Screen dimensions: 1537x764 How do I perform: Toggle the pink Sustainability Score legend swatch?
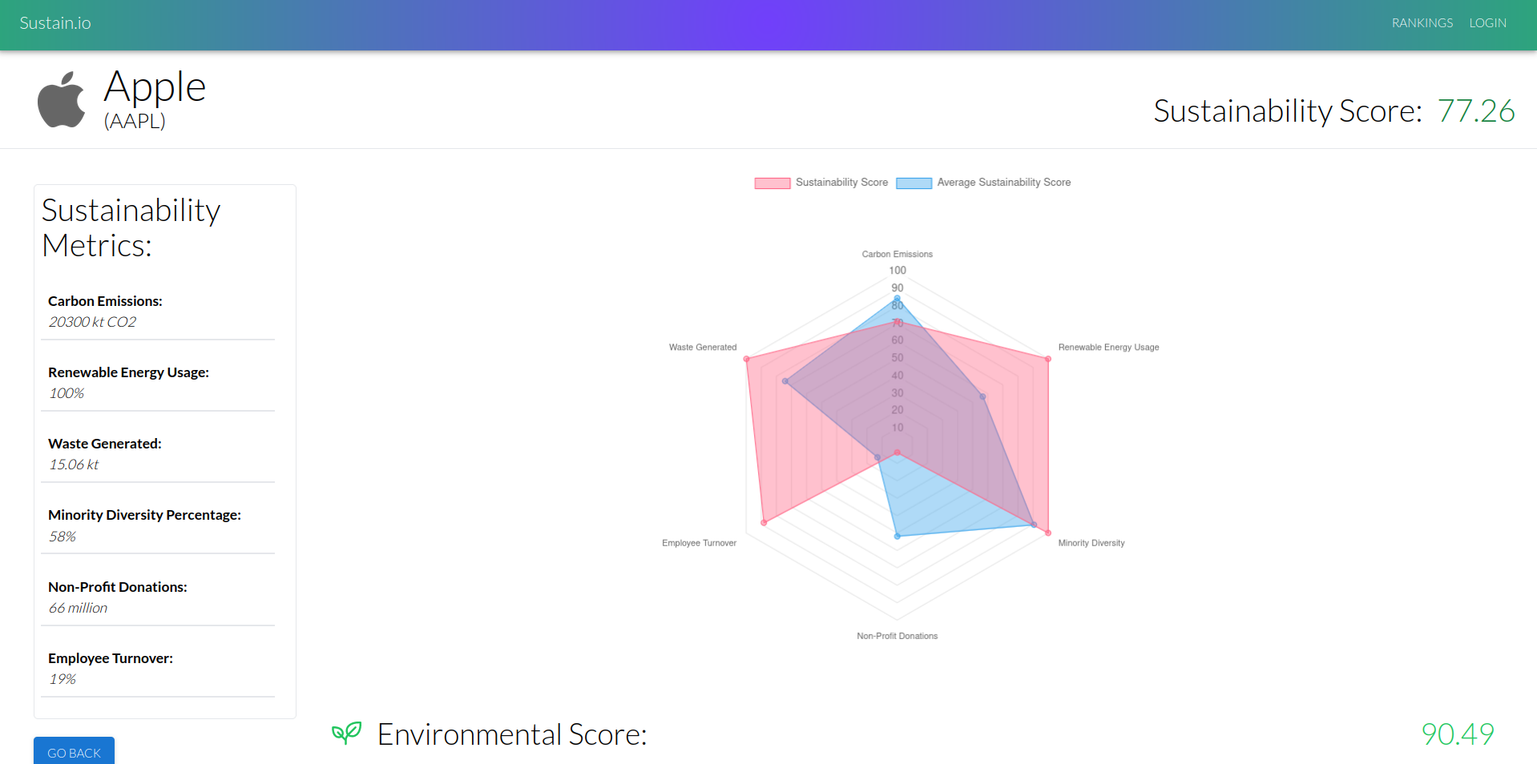pos(772,183)
